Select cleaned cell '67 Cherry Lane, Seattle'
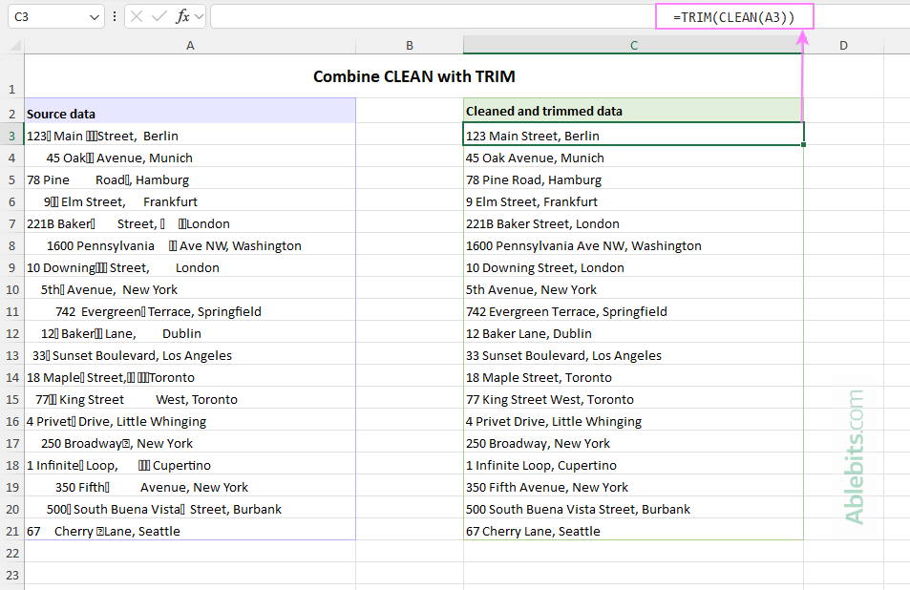The width and height of the screenshot is (910, 590). [x=633, y=531]
